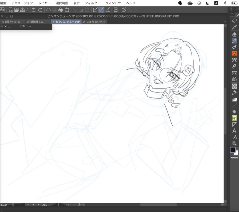Toggle snap to special ruler (highlighted)
The image size is (239, 212).
[101, 10]
